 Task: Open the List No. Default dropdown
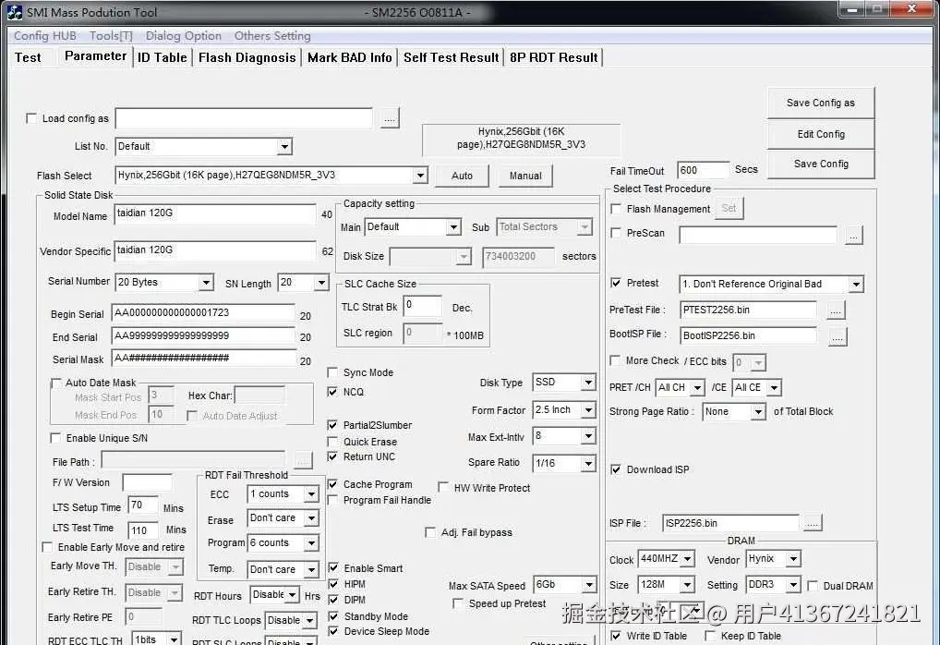point(202,146)
